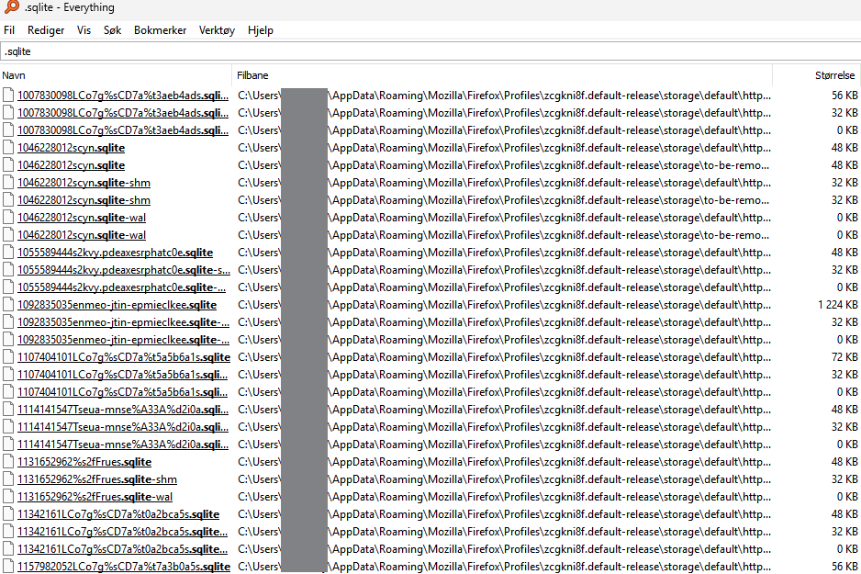Open the Bokmerker menu
Viewport: 861px width, 574px height.
tap(160, 30)
